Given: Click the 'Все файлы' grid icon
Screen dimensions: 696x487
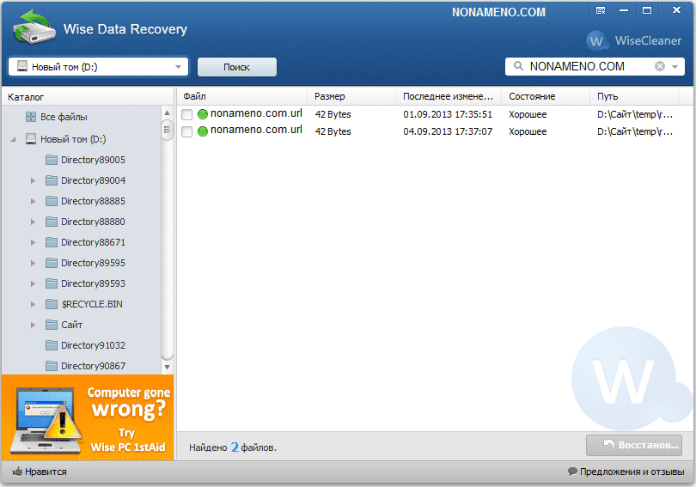Looking at the screenshot, I should click(x=31, y=117).
